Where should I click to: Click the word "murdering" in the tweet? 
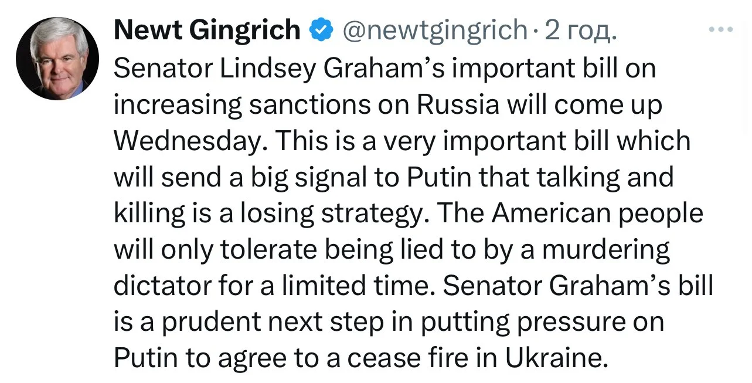tap(605, 250)
